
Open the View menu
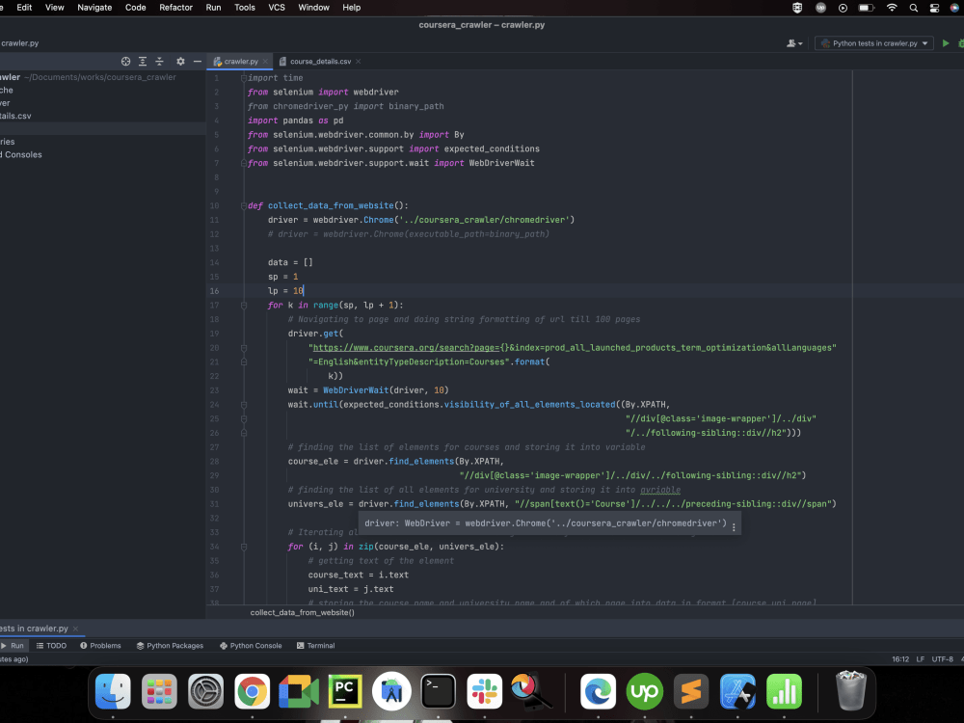click(x=55, y=8)
